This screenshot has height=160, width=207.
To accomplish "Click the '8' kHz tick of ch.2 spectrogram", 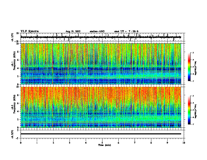I will [18, 95].
